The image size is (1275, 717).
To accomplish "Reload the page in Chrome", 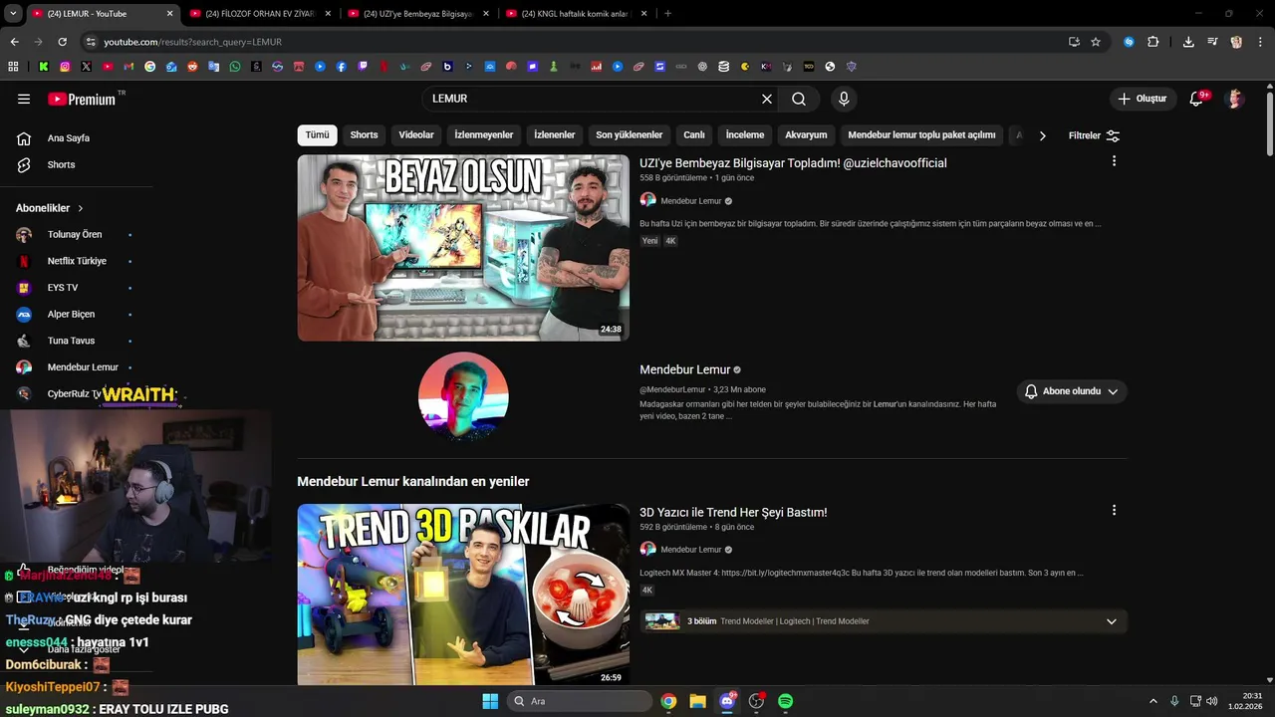I will 62,42.
